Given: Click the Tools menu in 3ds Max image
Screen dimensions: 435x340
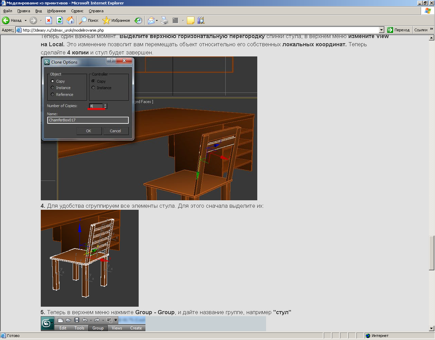Looking at the screenshot, I should click(79, 328).
